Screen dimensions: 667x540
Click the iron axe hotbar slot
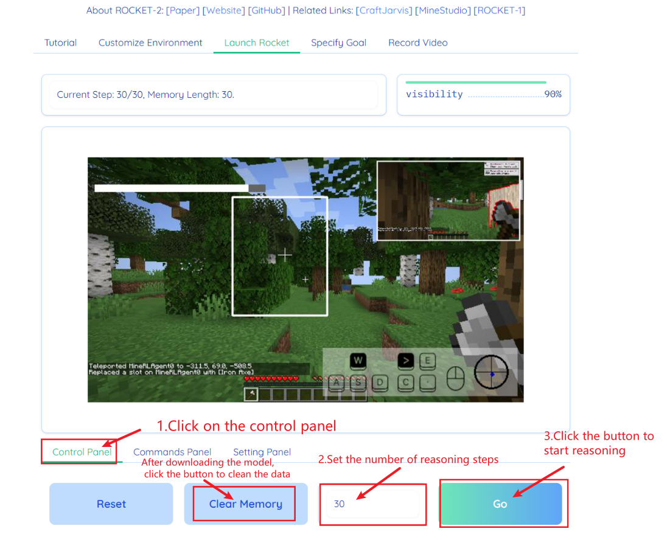tap(251, 394)
